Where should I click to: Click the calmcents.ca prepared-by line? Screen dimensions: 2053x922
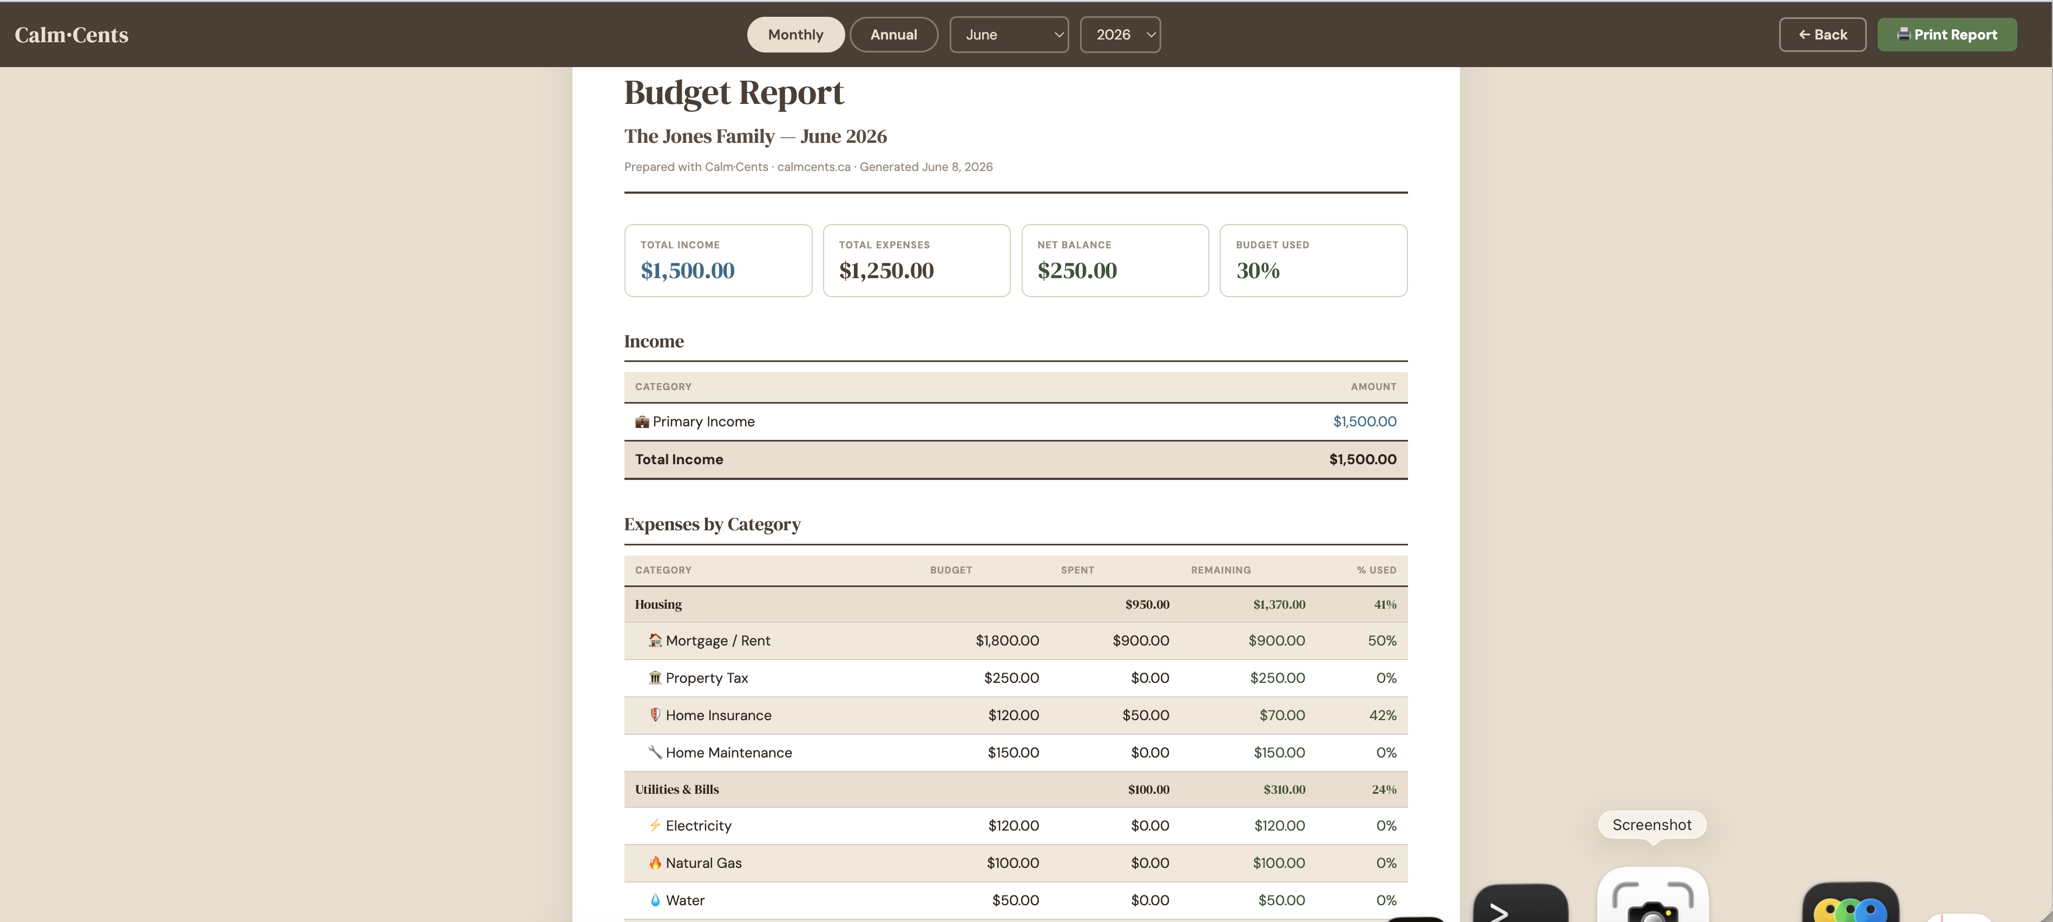[808, 167]
